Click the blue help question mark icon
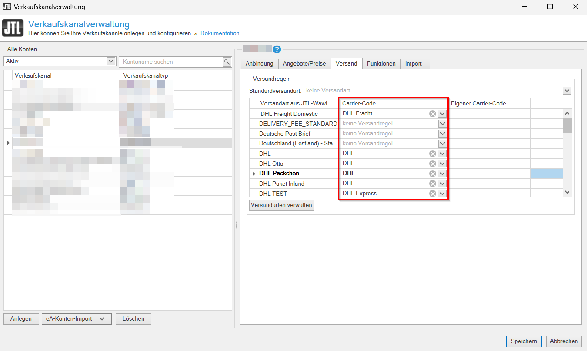 (277, 49)
